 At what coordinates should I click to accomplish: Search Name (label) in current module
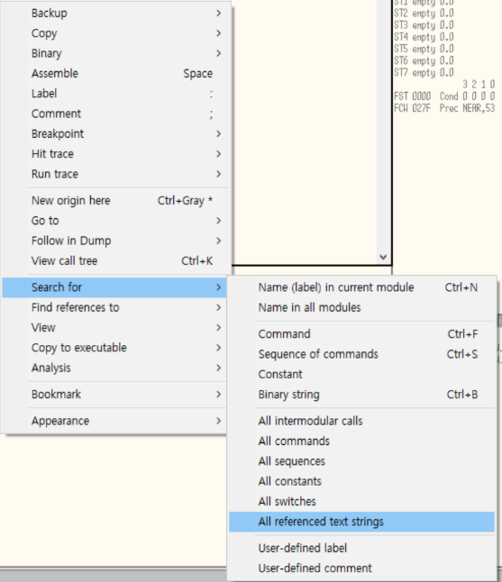(361, 287)
